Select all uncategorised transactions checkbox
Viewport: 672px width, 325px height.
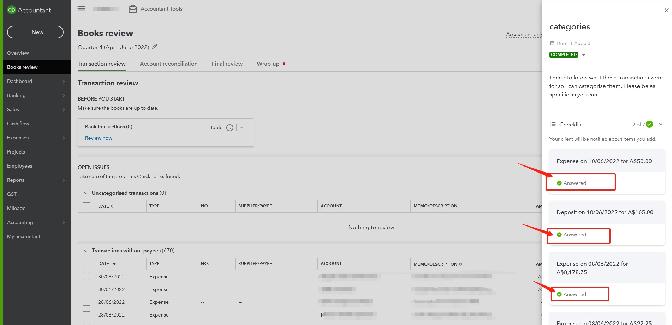pyautogui.click(x=87, y=206)
